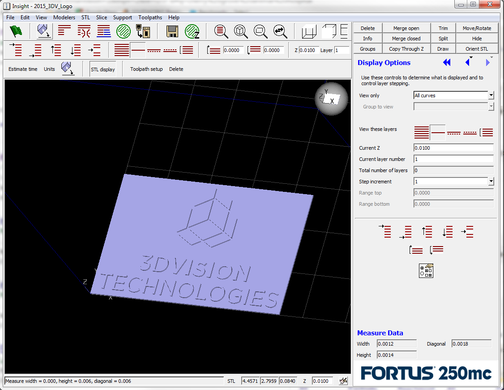Click the measure icon in the status bar

(343, 381)
